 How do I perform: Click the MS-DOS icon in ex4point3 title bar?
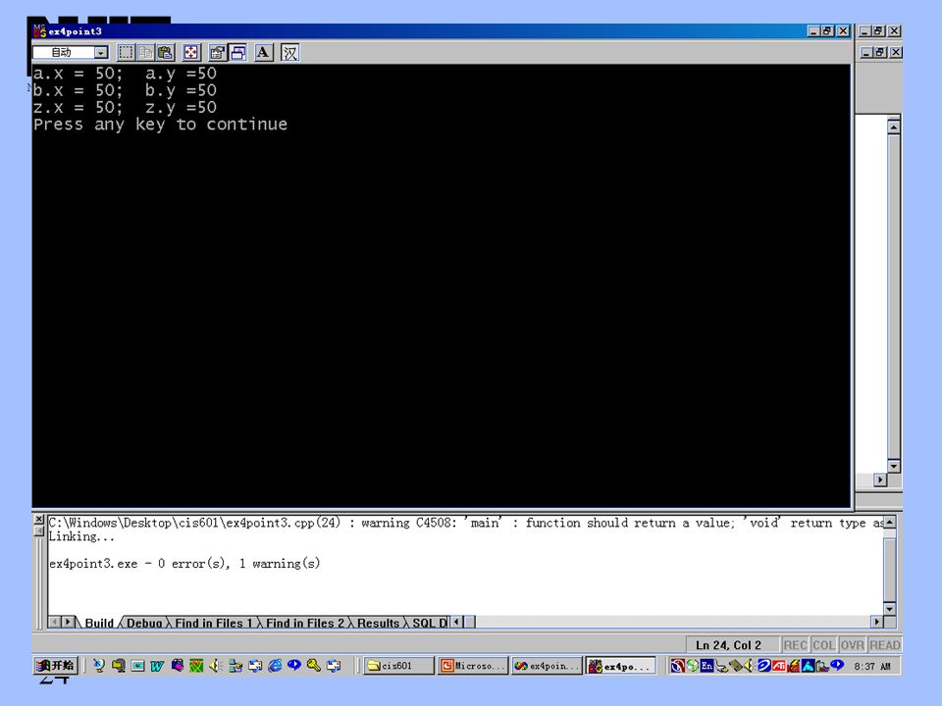[x=39, y=30]
